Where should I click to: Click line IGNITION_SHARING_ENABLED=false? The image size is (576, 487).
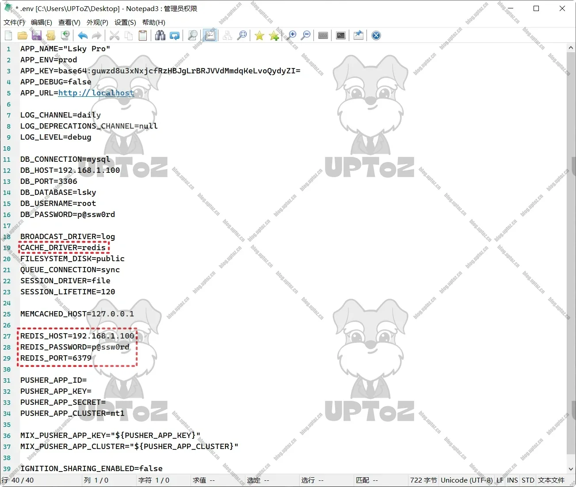92,468
